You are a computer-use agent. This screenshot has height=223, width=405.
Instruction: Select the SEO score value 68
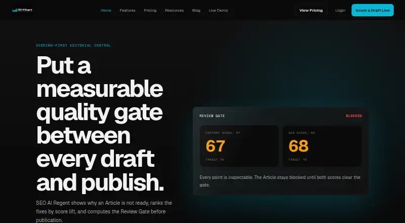[x=299, y=146]
